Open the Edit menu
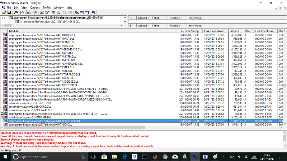 pos(16,8)
